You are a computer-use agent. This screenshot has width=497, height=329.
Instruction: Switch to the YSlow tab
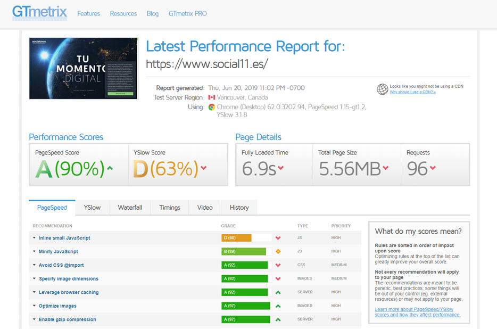[x=92, y=208]
